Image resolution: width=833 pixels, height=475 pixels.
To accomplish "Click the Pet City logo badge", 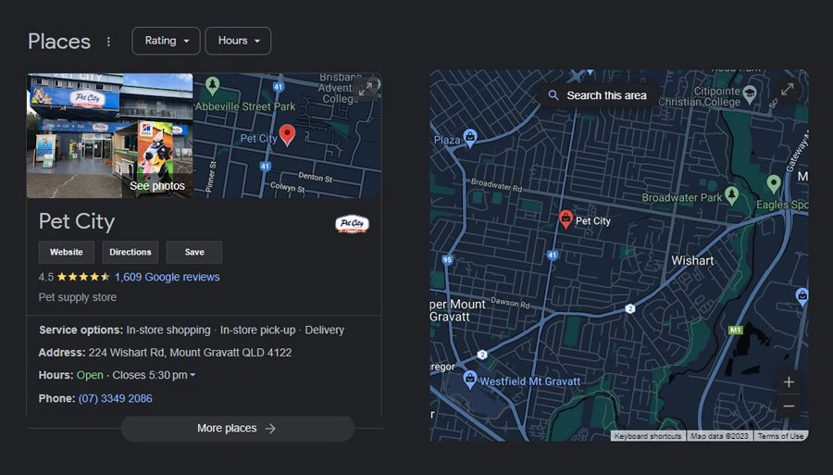I will [352, 224].
